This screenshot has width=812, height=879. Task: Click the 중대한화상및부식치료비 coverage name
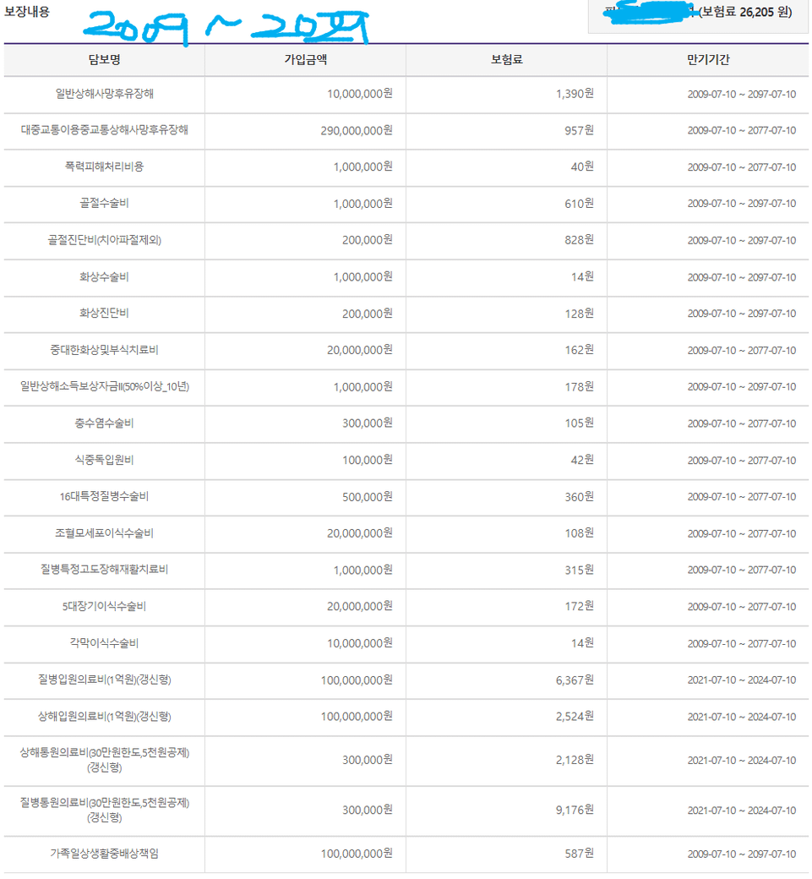tap(104, 350)
